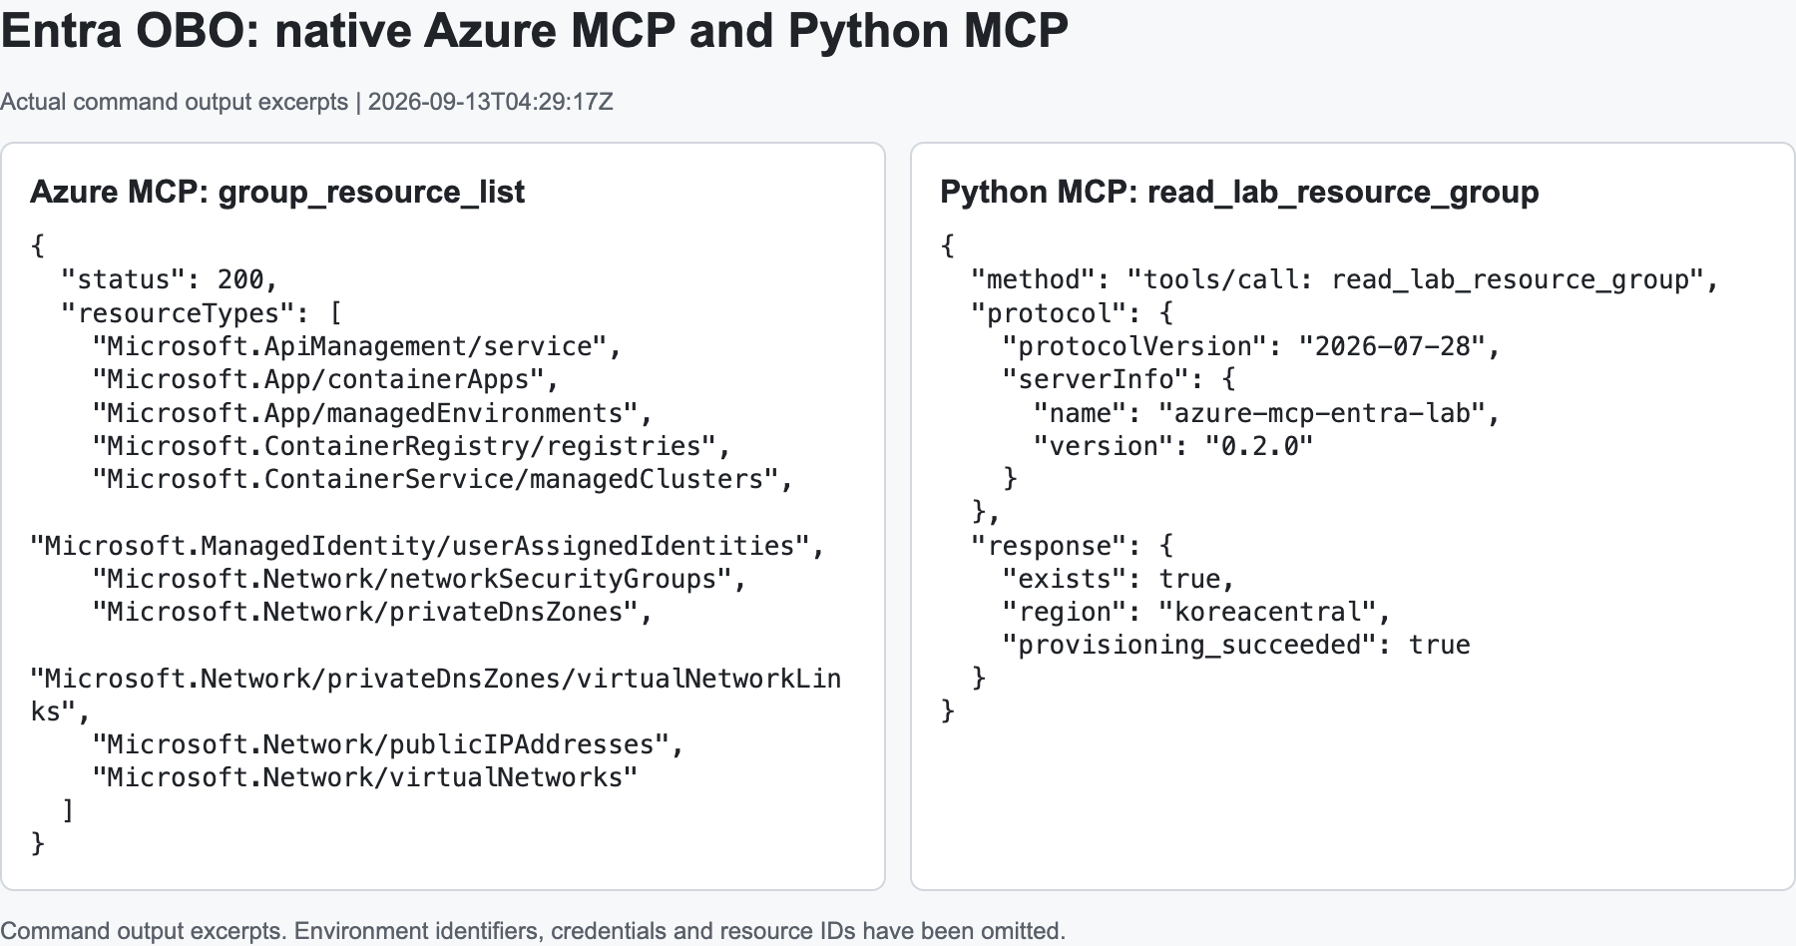The image size is (1796, 946).
Task: Click the '"name": "azure-mcp-entra-lab"' line
Action: [1268, 413]
